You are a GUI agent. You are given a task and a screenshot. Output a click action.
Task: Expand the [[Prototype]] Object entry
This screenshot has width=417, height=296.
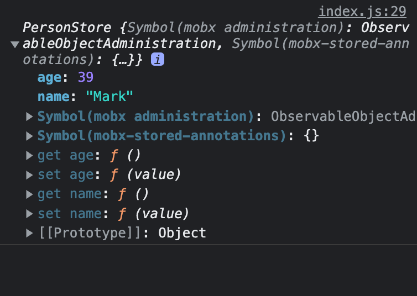coord(29,233)
